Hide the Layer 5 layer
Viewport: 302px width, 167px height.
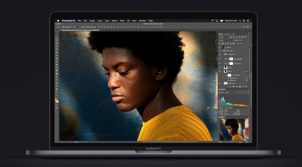[x=220, y=47]
